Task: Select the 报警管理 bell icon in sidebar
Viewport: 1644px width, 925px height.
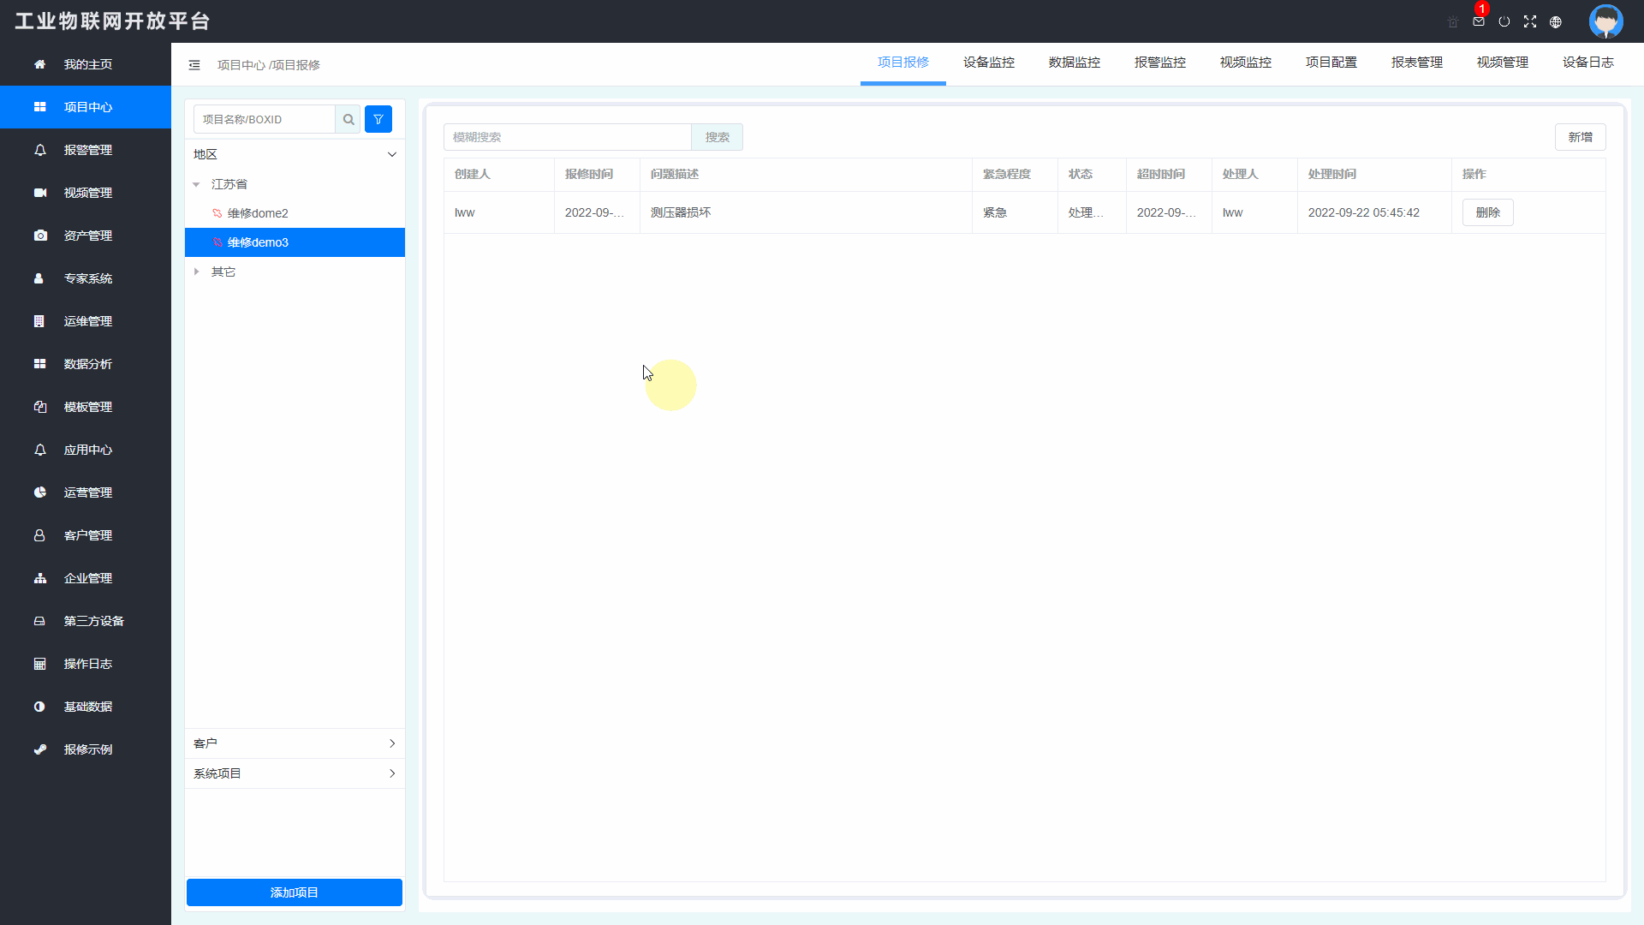Action: 39,150
